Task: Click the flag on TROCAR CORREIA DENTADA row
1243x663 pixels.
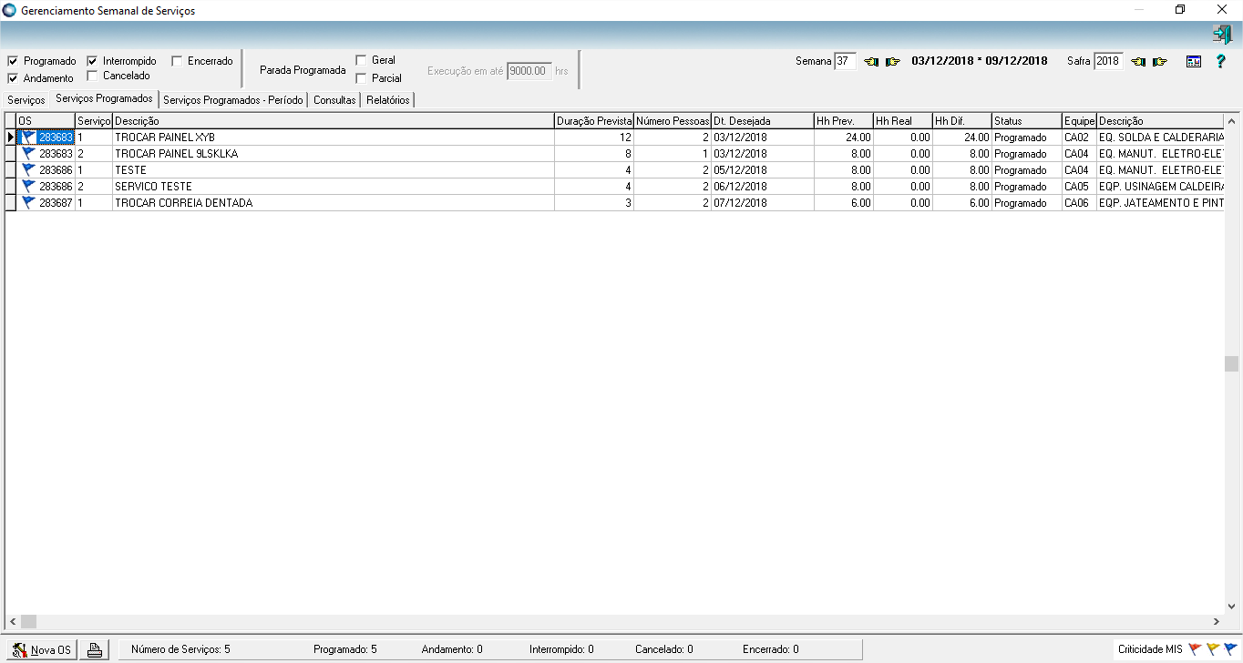Action: coord(28,203)
